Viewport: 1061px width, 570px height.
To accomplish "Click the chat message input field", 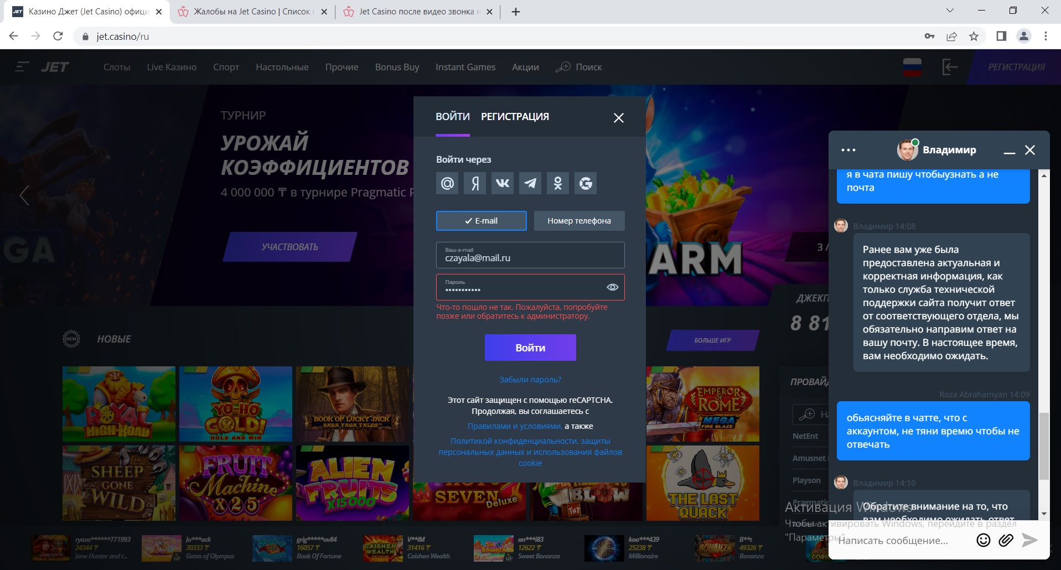I will [903, 541].
